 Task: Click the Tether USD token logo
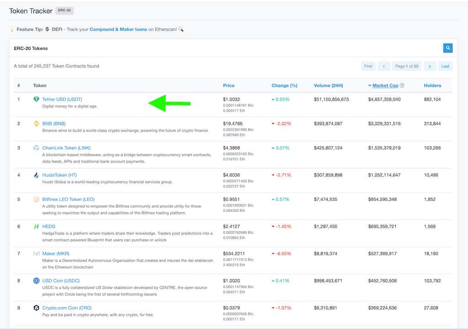[x=37, y=99]
